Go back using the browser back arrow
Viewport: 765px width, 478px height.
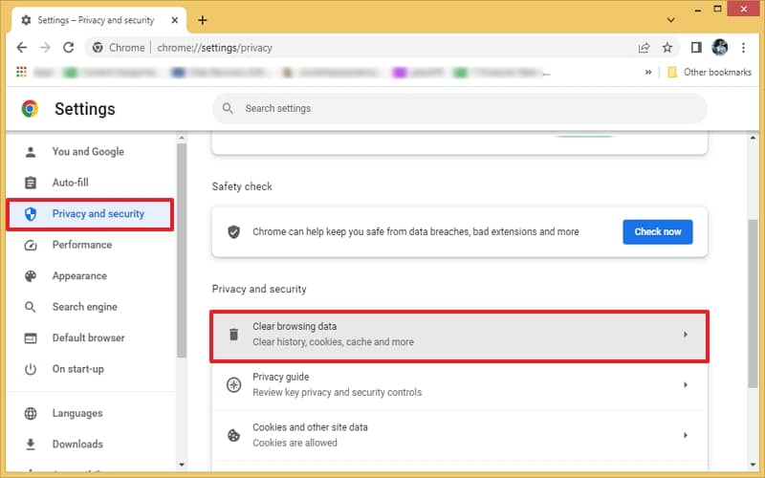(22, 47)
